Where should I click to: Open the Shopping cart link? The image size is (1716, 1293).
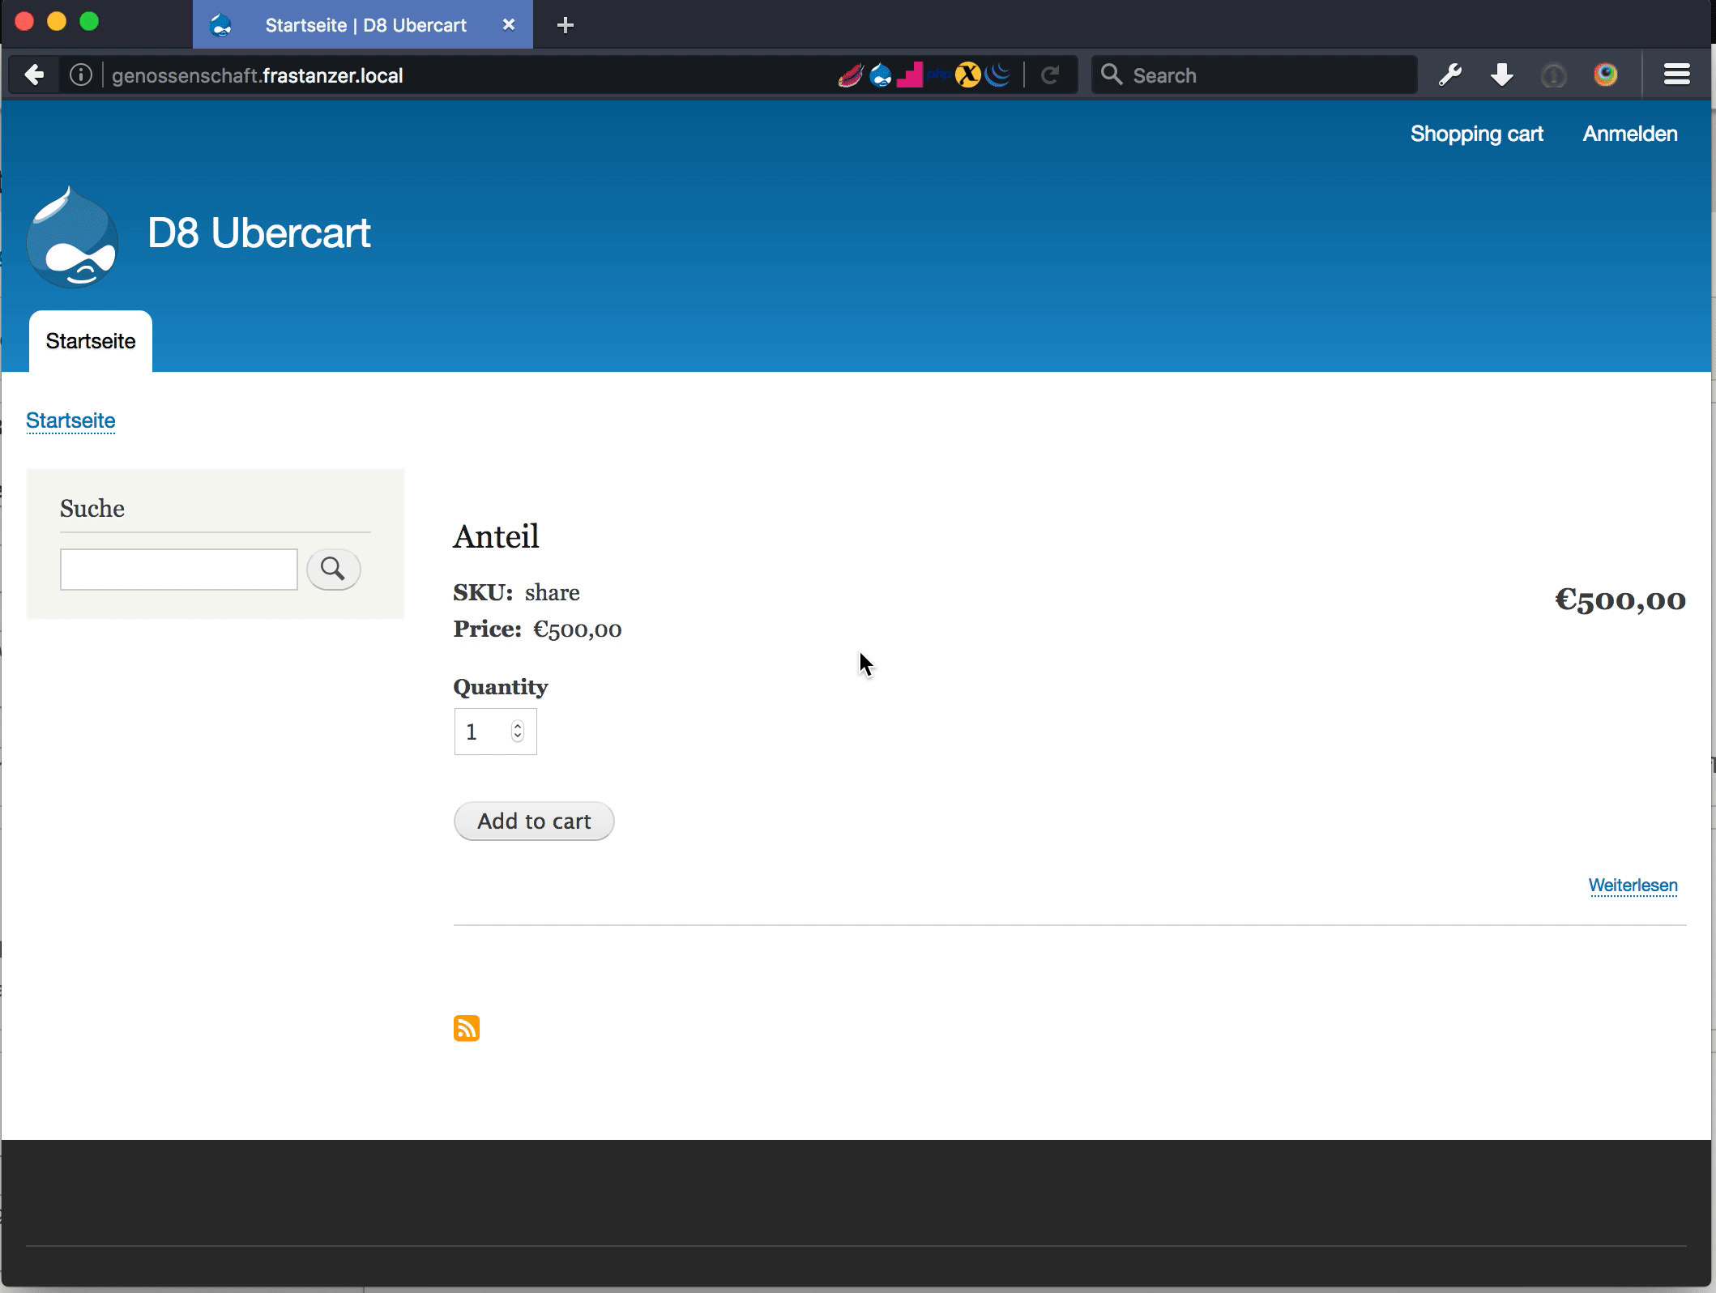pyautogui.click(x=1476, y=134)
